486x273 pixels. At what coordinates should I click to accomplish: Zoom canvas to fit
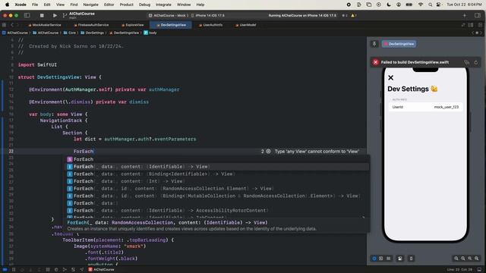click(x=469, y=259)
